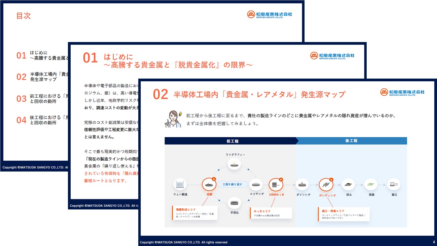Click the めっきエリア callout box
The width and height of the screenshot is (437, 246).
[271, 213]
